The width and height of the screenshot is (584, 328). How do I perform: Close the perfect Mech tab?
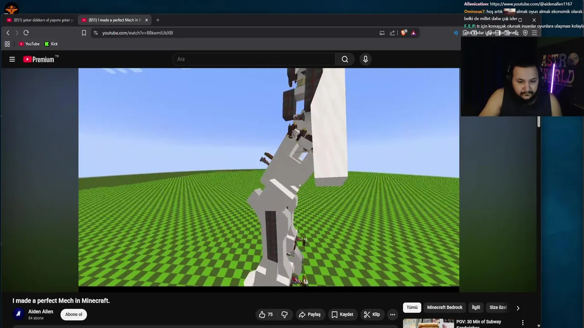tap(146, 20)
